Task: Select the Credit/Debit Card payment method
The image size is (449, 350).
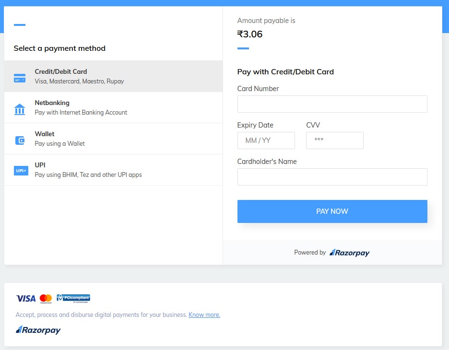Action: pos(113,76)
